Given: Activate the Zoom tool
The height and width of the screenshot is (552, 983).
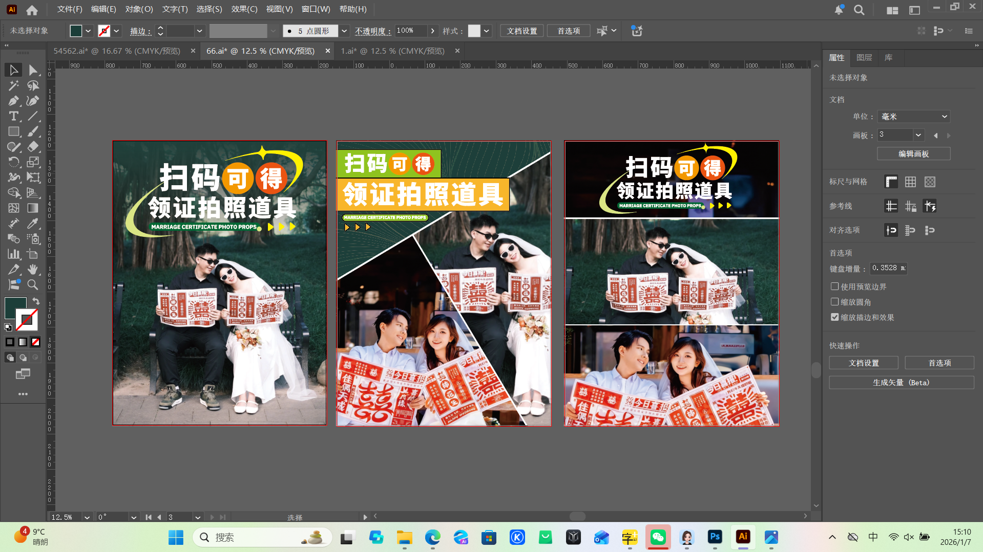Looking at the screenshot, I should 33,285.
